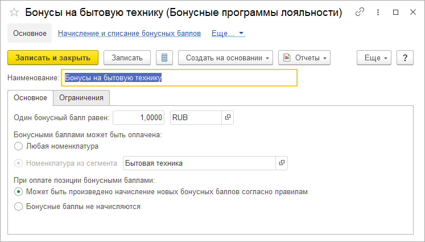Open segment selection icon beside Бытовая техника
The height and width of the screenshot is (242, 425).
(282, 163)
